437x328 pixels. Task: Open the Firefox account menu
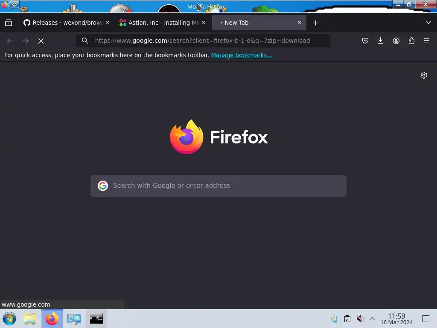396,41
